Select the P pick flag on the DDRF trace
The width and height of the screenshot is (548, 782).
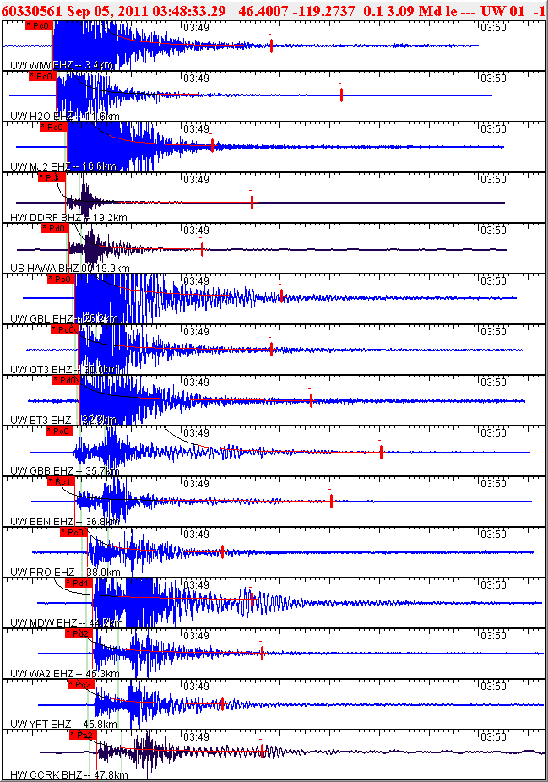tap(52, 177)
